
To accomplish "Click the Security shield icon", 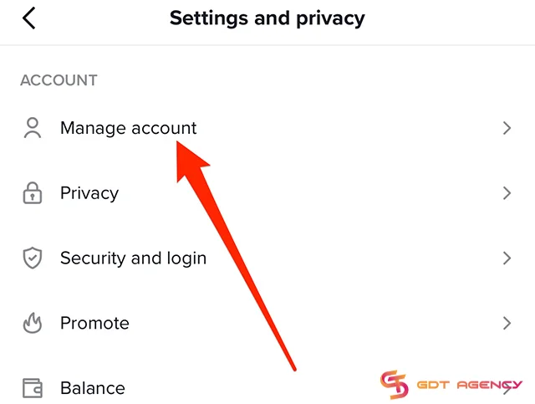I will (32, 258).
